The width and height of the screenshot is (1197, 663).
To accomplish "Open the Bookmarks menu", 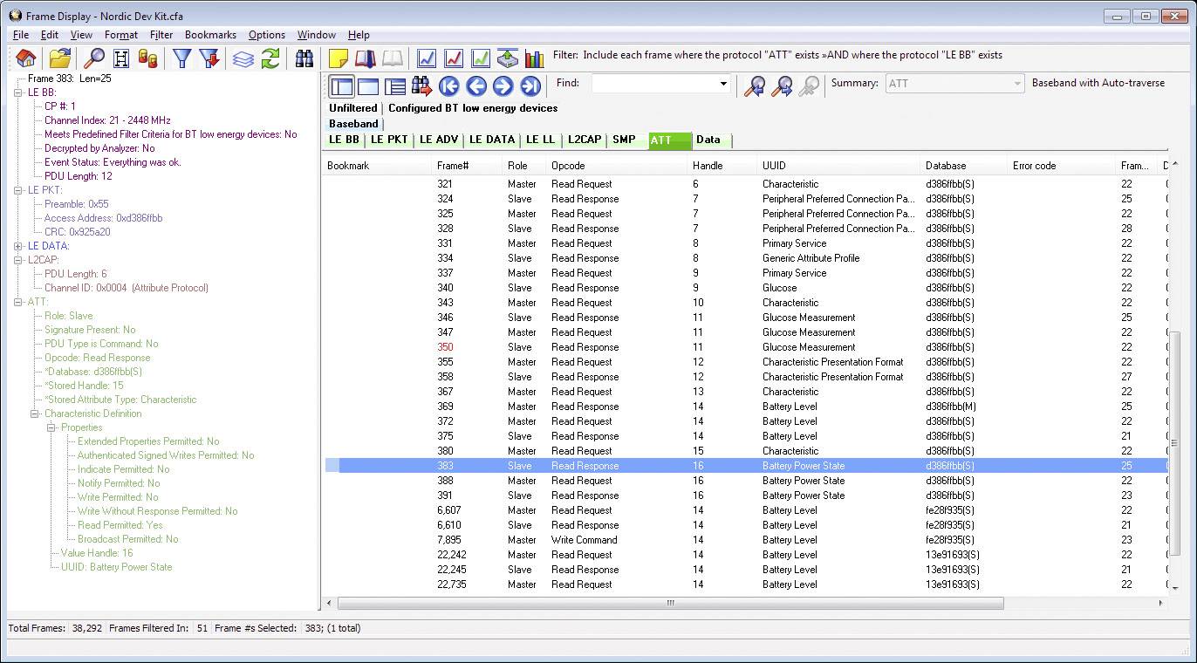I will point(212,35).
